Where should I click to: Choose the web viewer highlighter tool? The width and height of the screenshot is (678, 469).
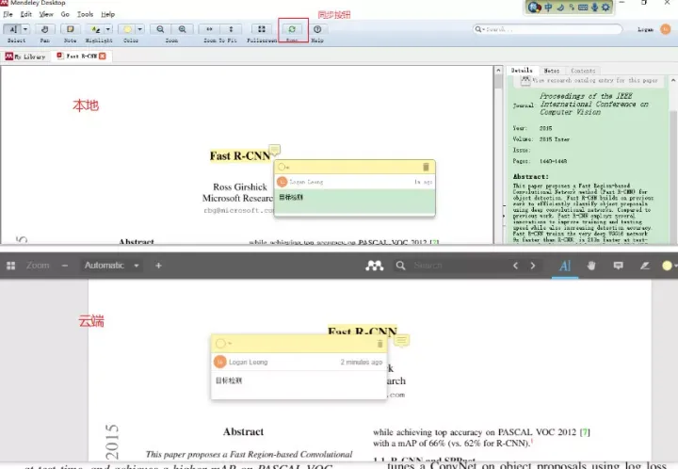645,266
